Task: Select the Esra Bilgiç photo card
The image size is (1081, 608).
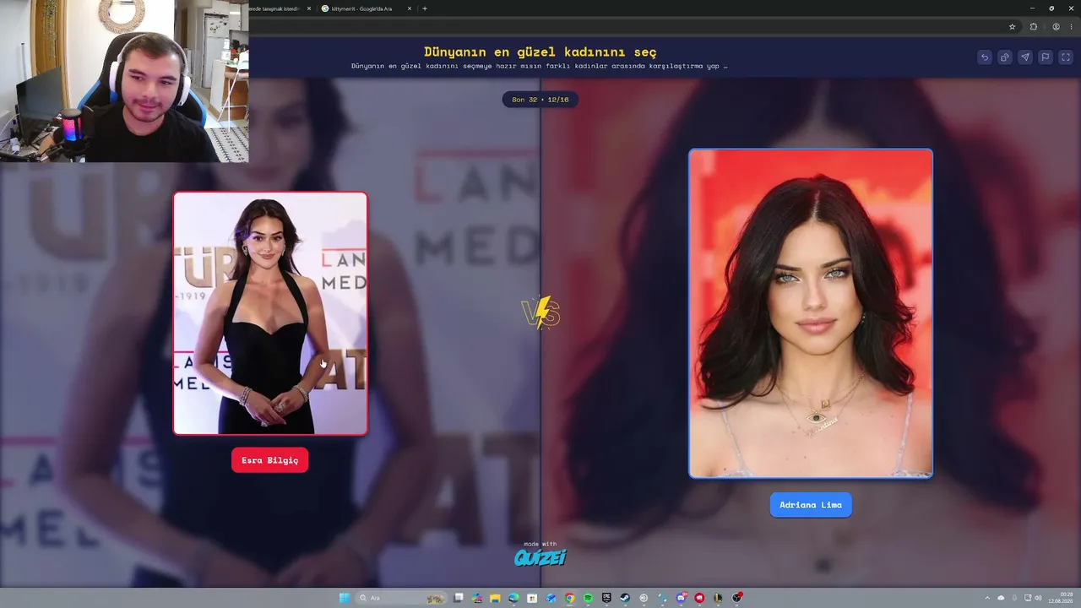Action: coord(270,313)
